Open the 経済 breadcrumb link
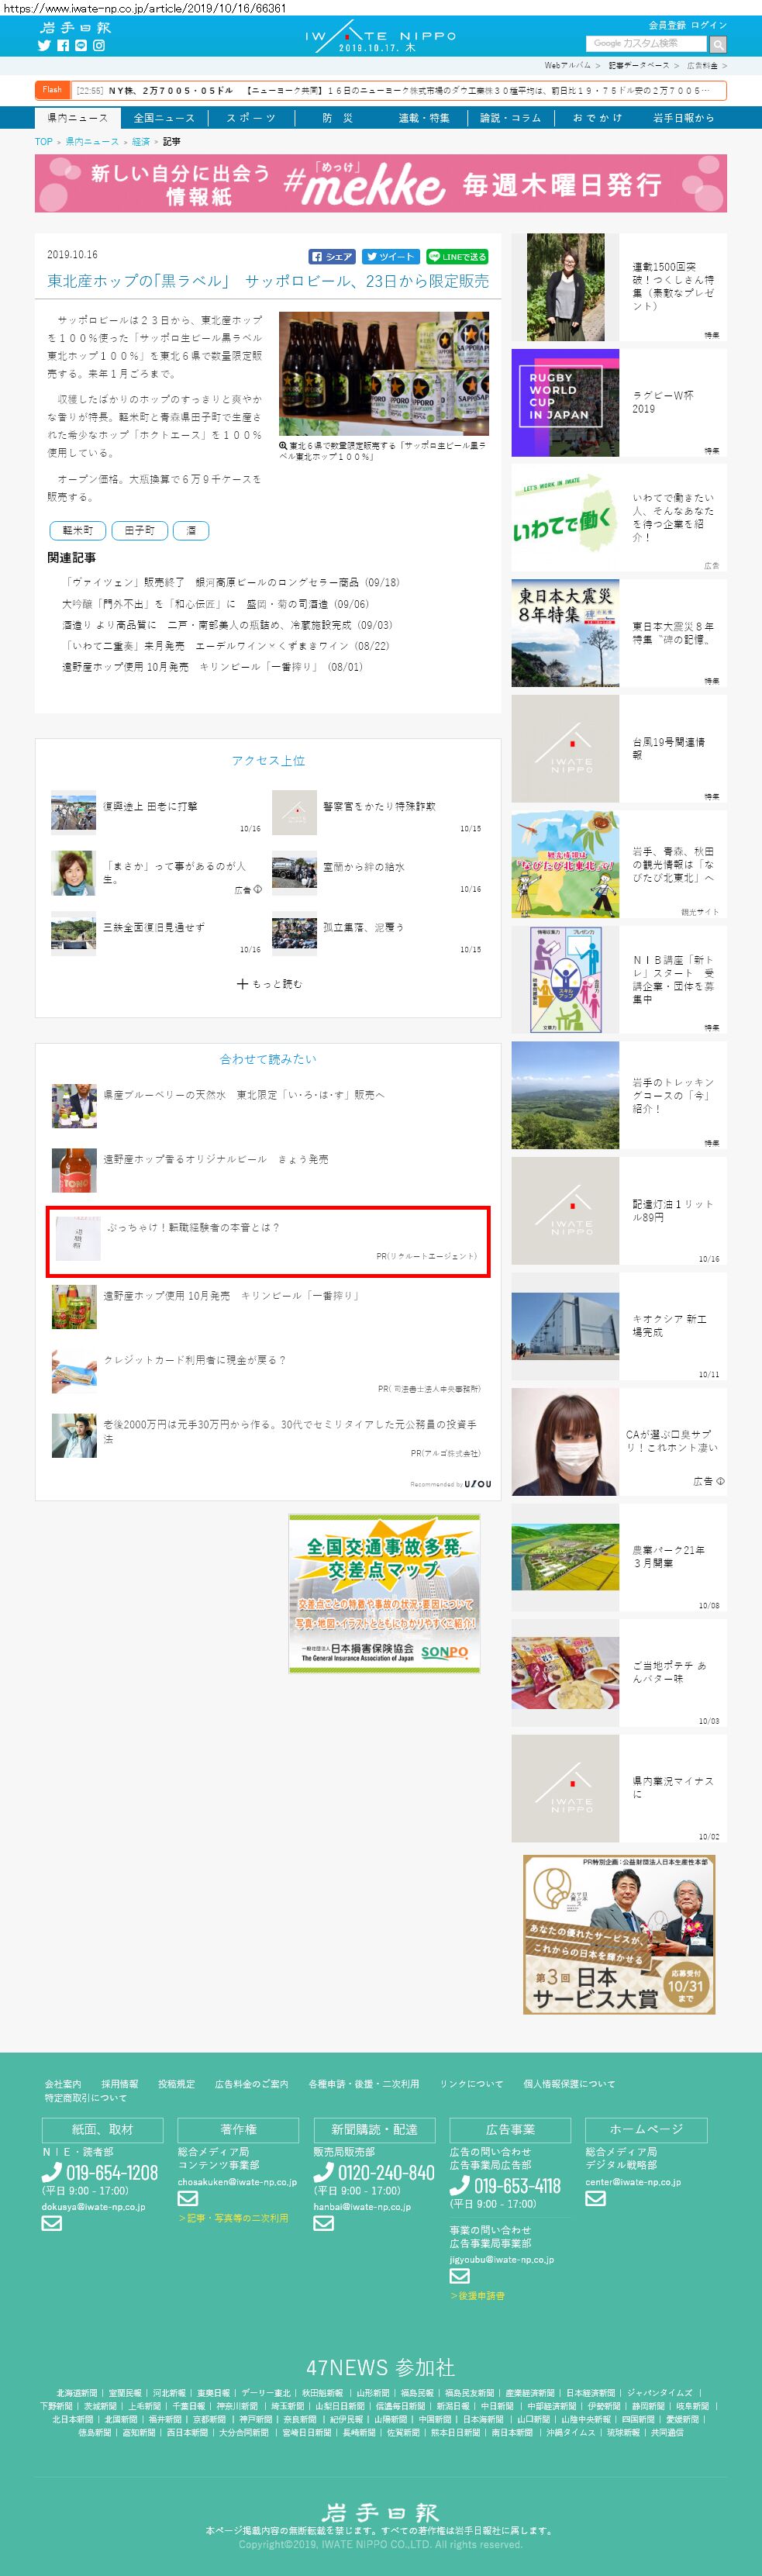 (141, 142)
